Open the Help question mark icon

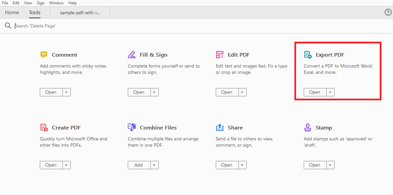(x=388, y=12)
